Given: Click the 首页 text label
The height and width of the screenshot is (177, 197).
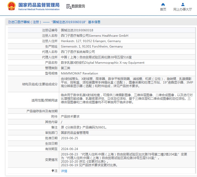Looking at the screenshot, I should coord(163,10).
